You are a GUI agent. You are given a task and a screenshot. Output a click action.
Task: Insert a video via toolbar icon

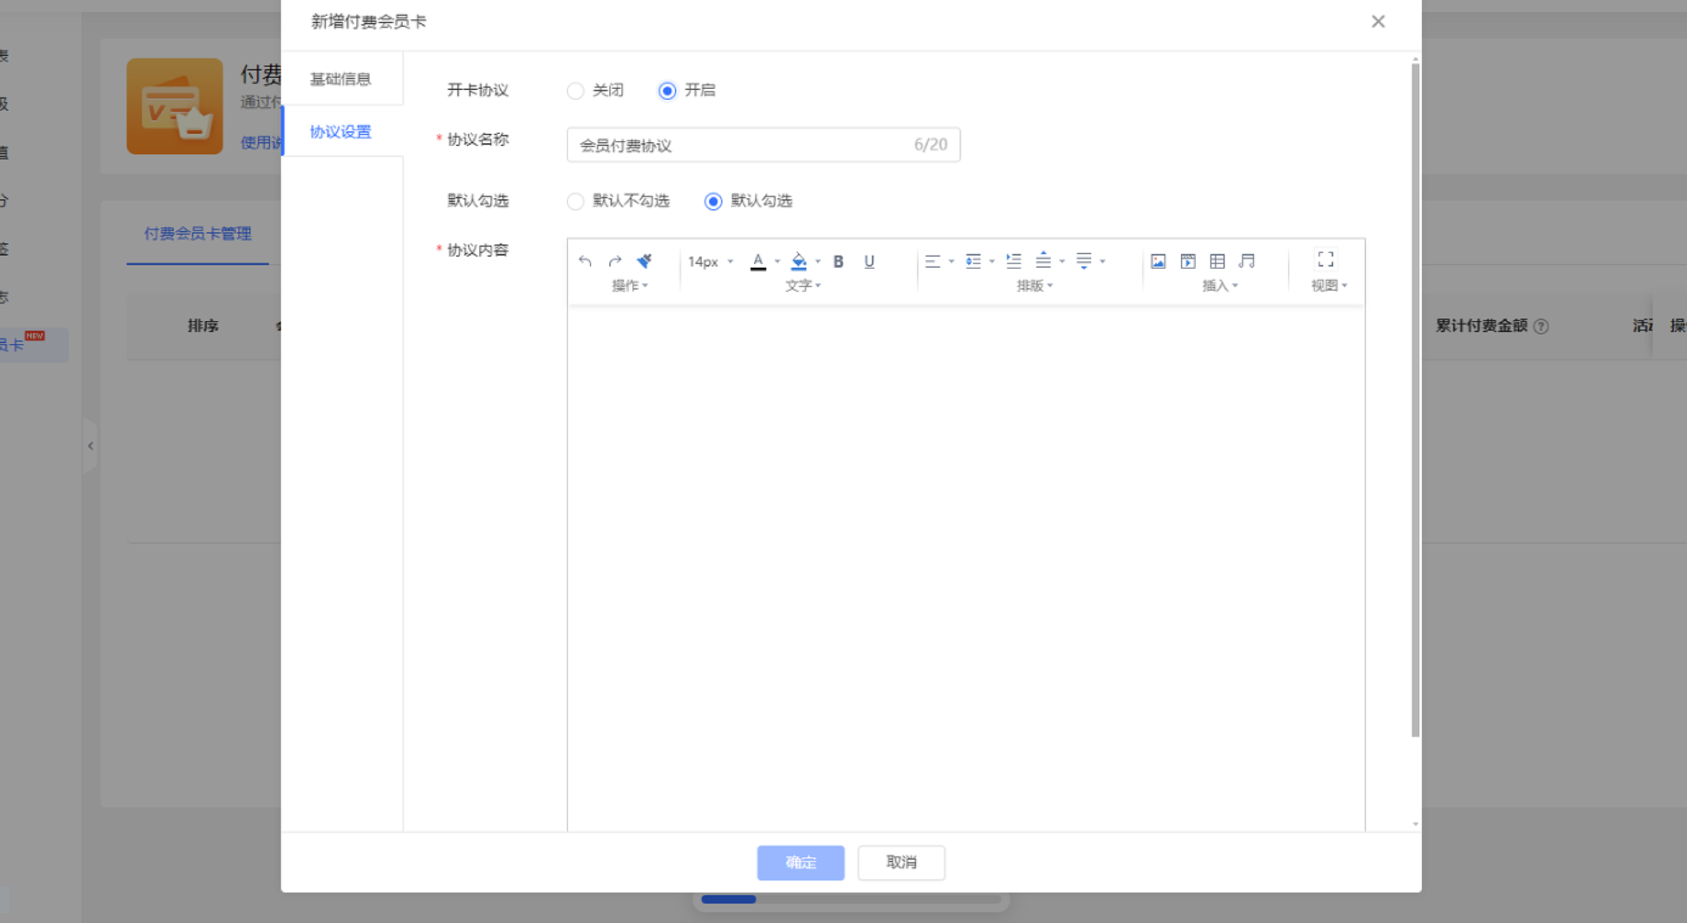tap(1187, 261)
